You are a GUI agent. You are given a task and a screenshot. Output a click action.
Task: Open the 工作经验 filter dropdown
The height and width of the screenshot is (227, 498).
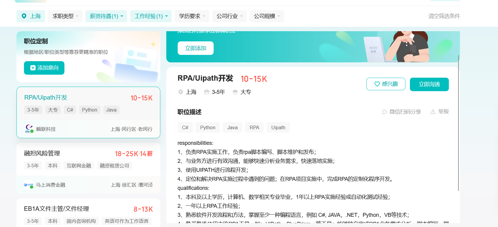[151, 16]
